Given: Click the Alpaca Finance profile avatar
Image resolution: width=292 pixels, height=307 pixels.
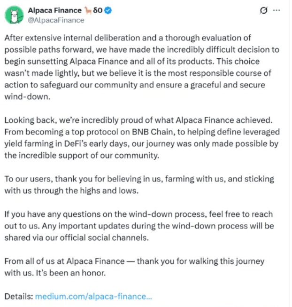Looking at the screenshot, I should coord(15,15).
